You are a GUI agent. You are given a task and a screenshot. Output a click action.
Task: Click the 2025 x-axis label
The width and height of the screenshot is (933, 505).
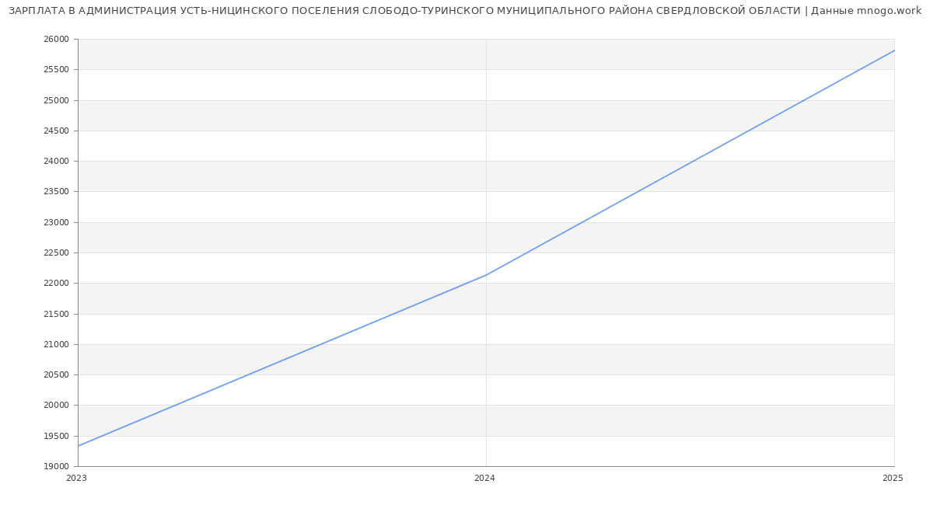tap(893, 479)
